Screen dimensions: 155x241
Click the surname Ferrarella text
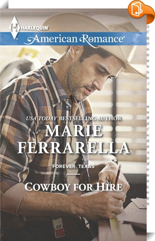coord(74,147)
